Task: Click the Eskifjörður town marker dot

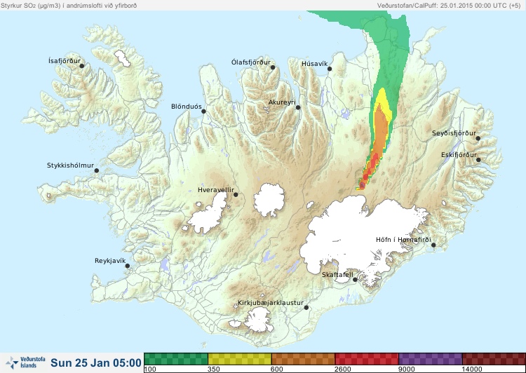Action: click(x=478, y=160)
